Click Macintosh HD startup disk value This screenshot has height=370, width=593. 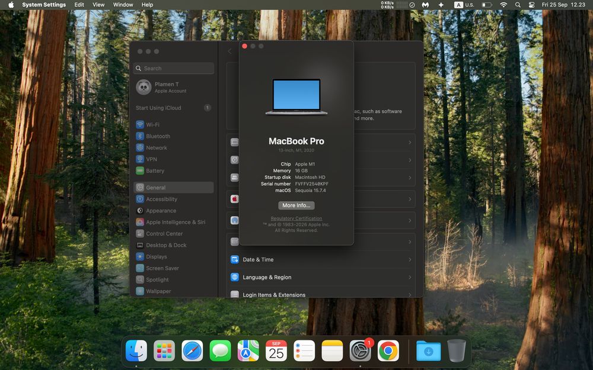310,178
